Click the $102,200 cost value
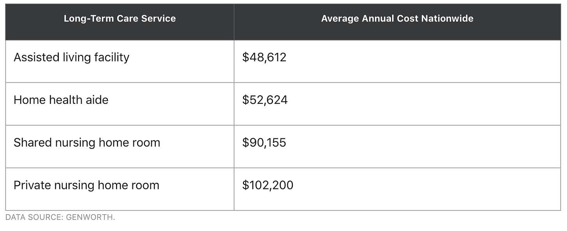This screenshot has height=231, width=567. point(268,185)
